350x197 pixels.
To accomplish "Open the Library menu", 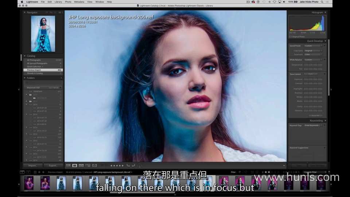I will point(58,2).
